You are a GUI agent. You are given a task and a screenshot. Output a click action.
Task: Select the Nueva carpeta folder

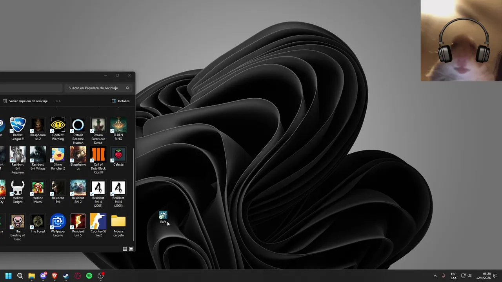118,225
